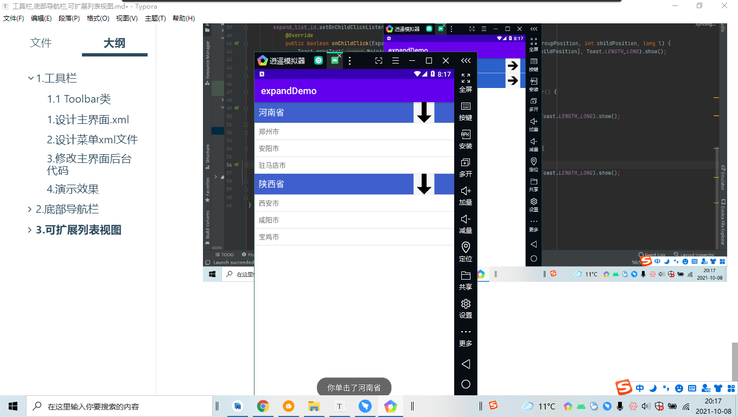Screen dimensions: 738x417
Task: Click 定位 location icon in front emulator sidebar
Action: pyautogui.click(x=466, y=248)
